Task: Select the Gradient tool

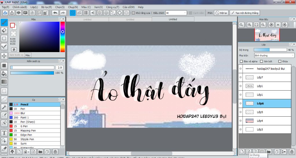Action: 4,82
